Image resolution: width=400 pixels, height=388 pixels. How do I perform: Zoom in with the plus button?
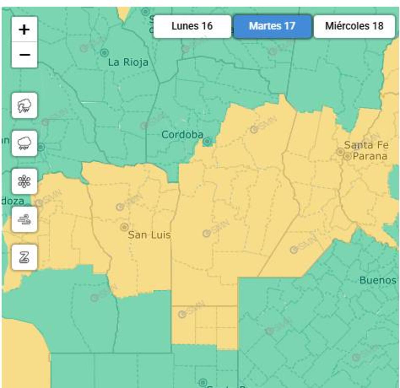point(24,30)
